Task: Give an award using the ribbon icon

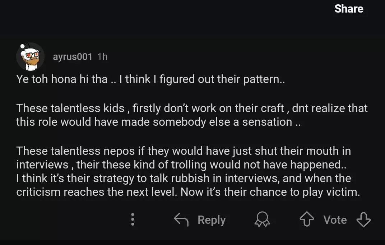Action: click(x=262, y=219)
